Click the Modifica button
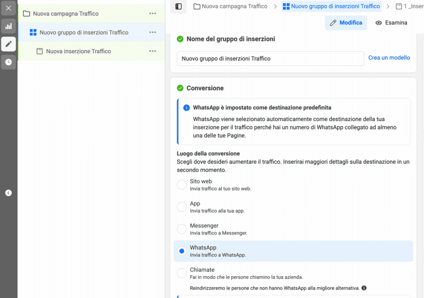 (346, 22)
